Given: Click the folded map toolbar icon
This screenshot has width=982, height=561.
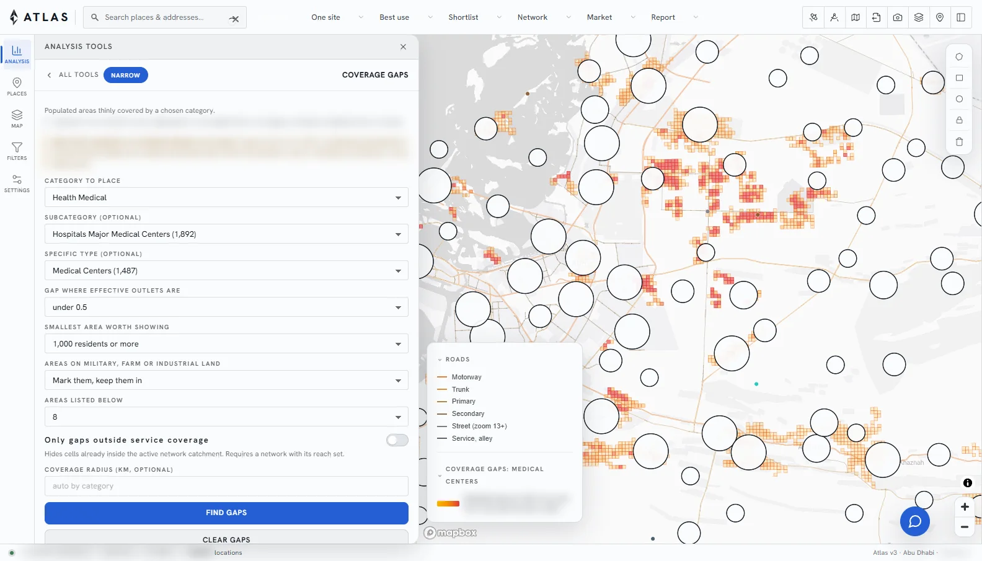Looking at the screenshot, I should [x=856, y=17].
